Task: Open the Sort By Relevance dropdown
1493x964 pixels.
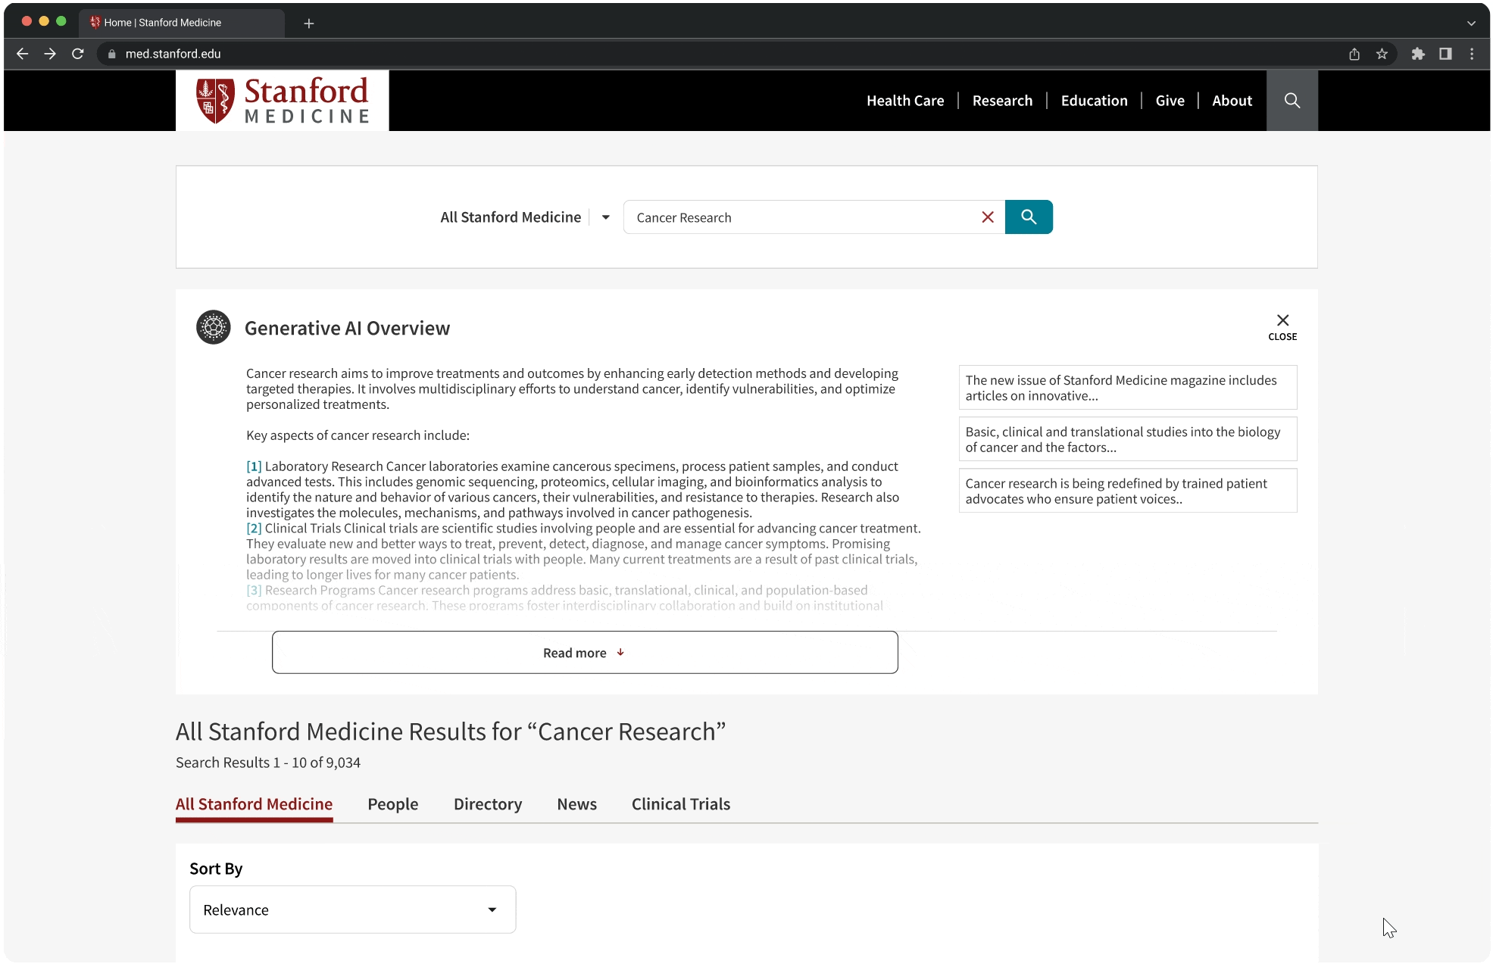Action: [352, 909]
